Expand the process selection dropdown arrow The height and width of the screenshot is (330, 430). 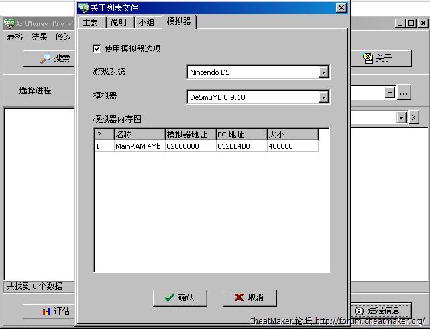click(x=389, y=93)
